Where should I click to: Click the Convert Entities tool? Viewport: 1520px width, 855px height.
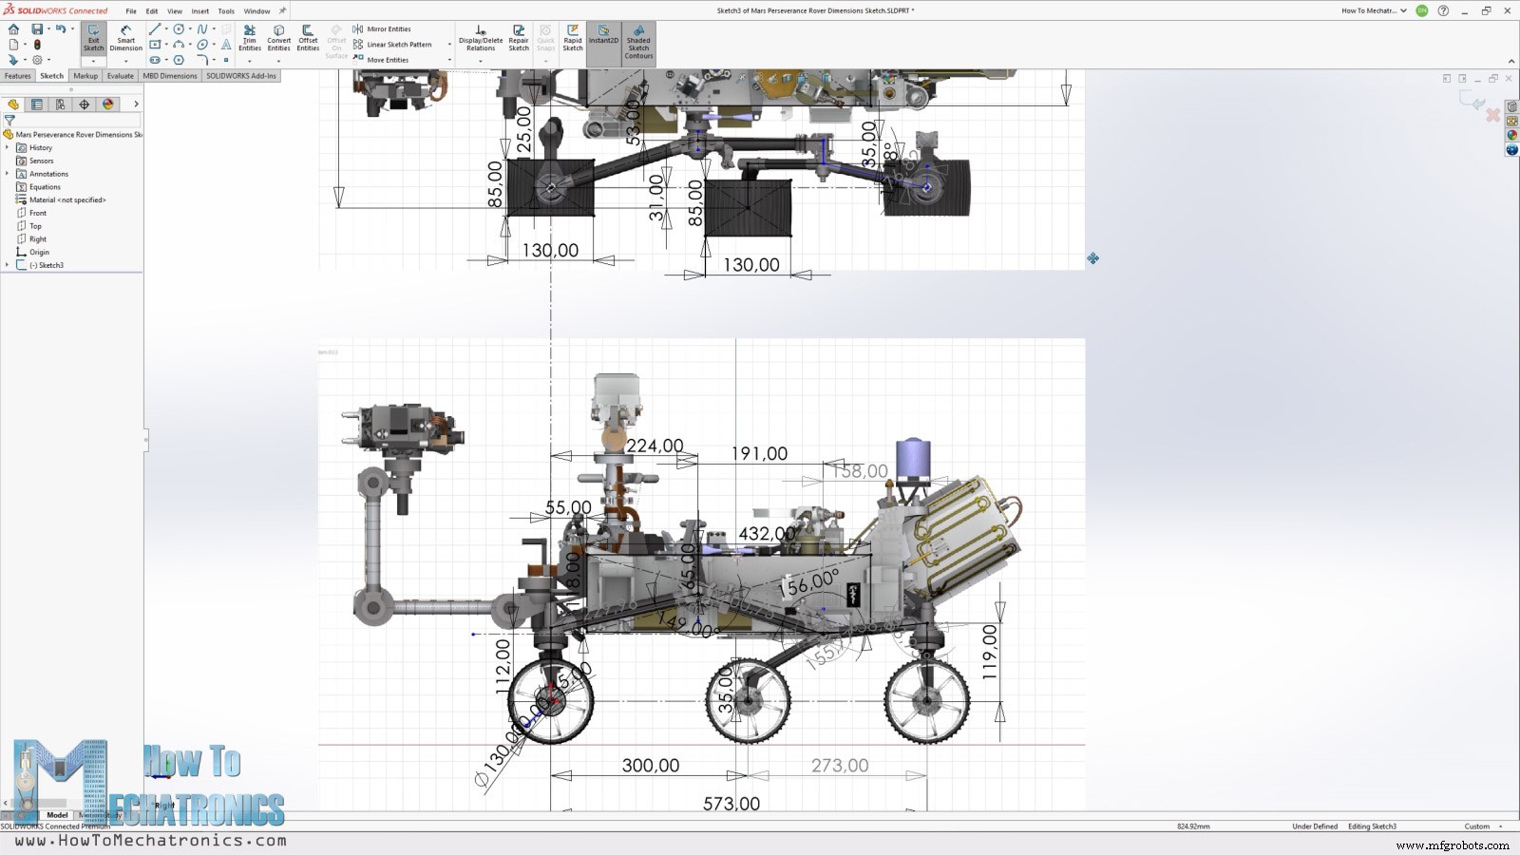(278, 38)
